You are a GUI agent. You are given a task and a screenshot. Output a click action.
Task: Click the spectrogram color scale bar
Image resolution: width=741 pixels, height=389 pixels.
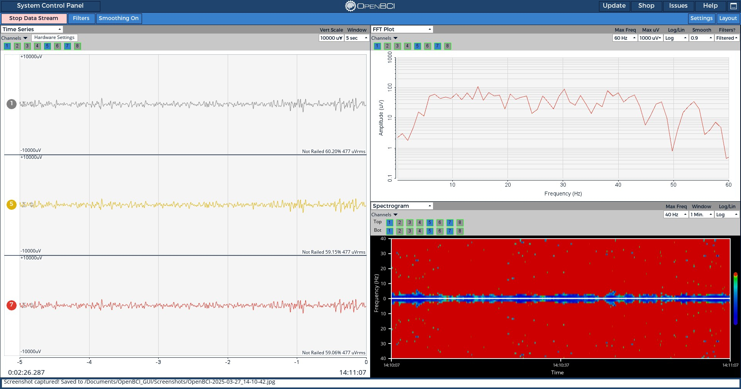(736, 298)
